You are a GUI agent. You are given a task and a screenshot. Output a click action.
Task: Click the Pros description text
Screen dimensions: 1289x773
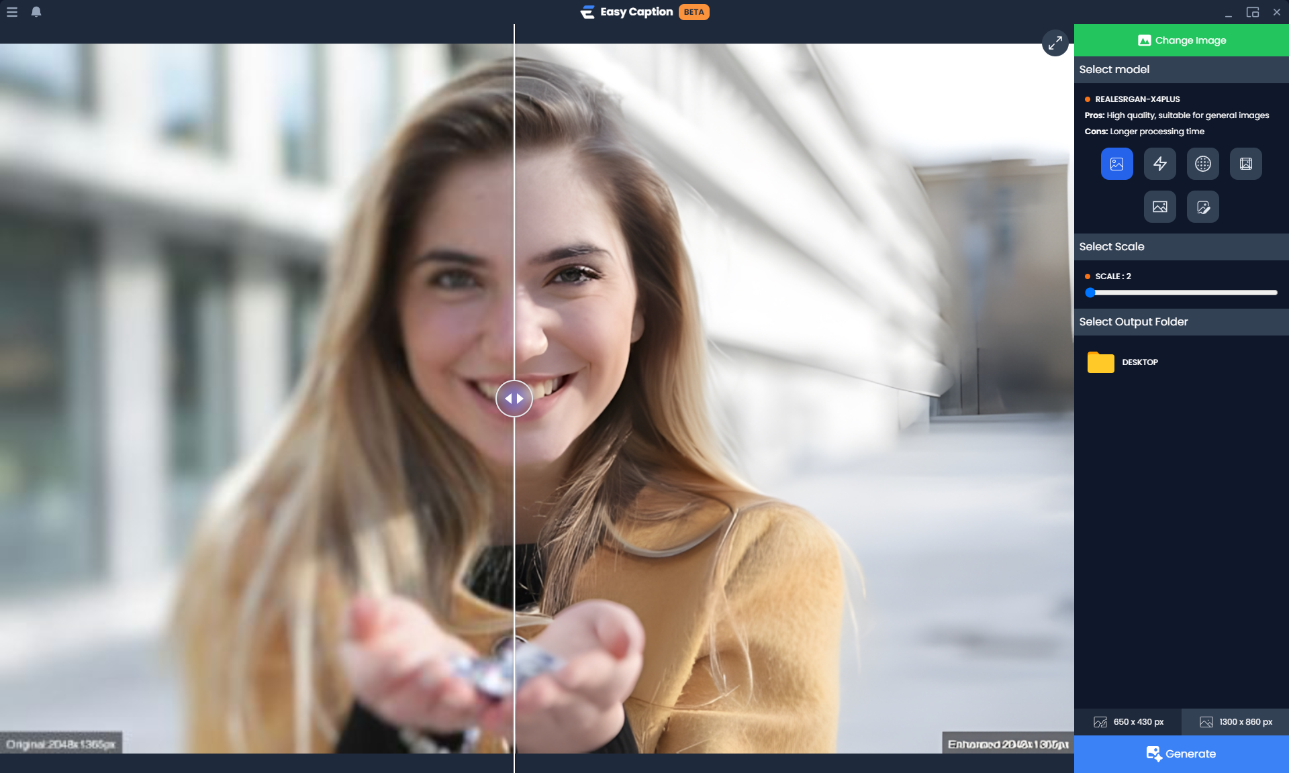1176,115
